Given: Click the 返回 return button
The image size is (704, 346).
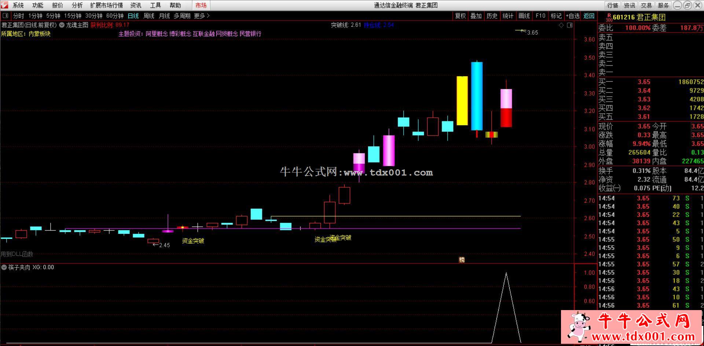Looking at the screenshot, I should click(x=589, y=16).
